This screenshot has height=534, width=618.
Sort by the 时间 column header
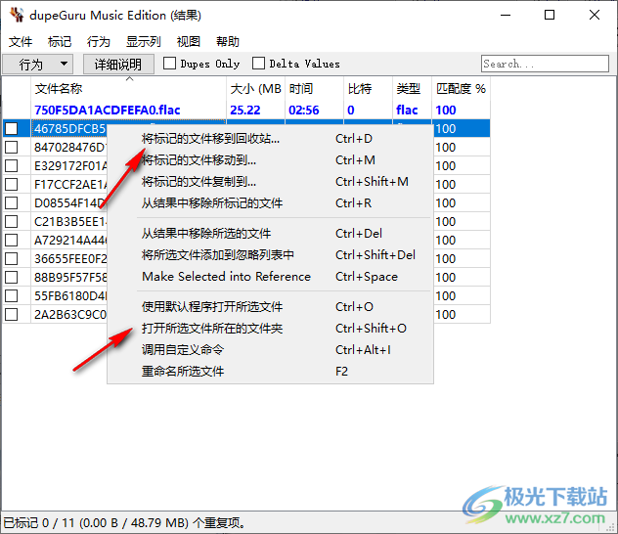314,89
